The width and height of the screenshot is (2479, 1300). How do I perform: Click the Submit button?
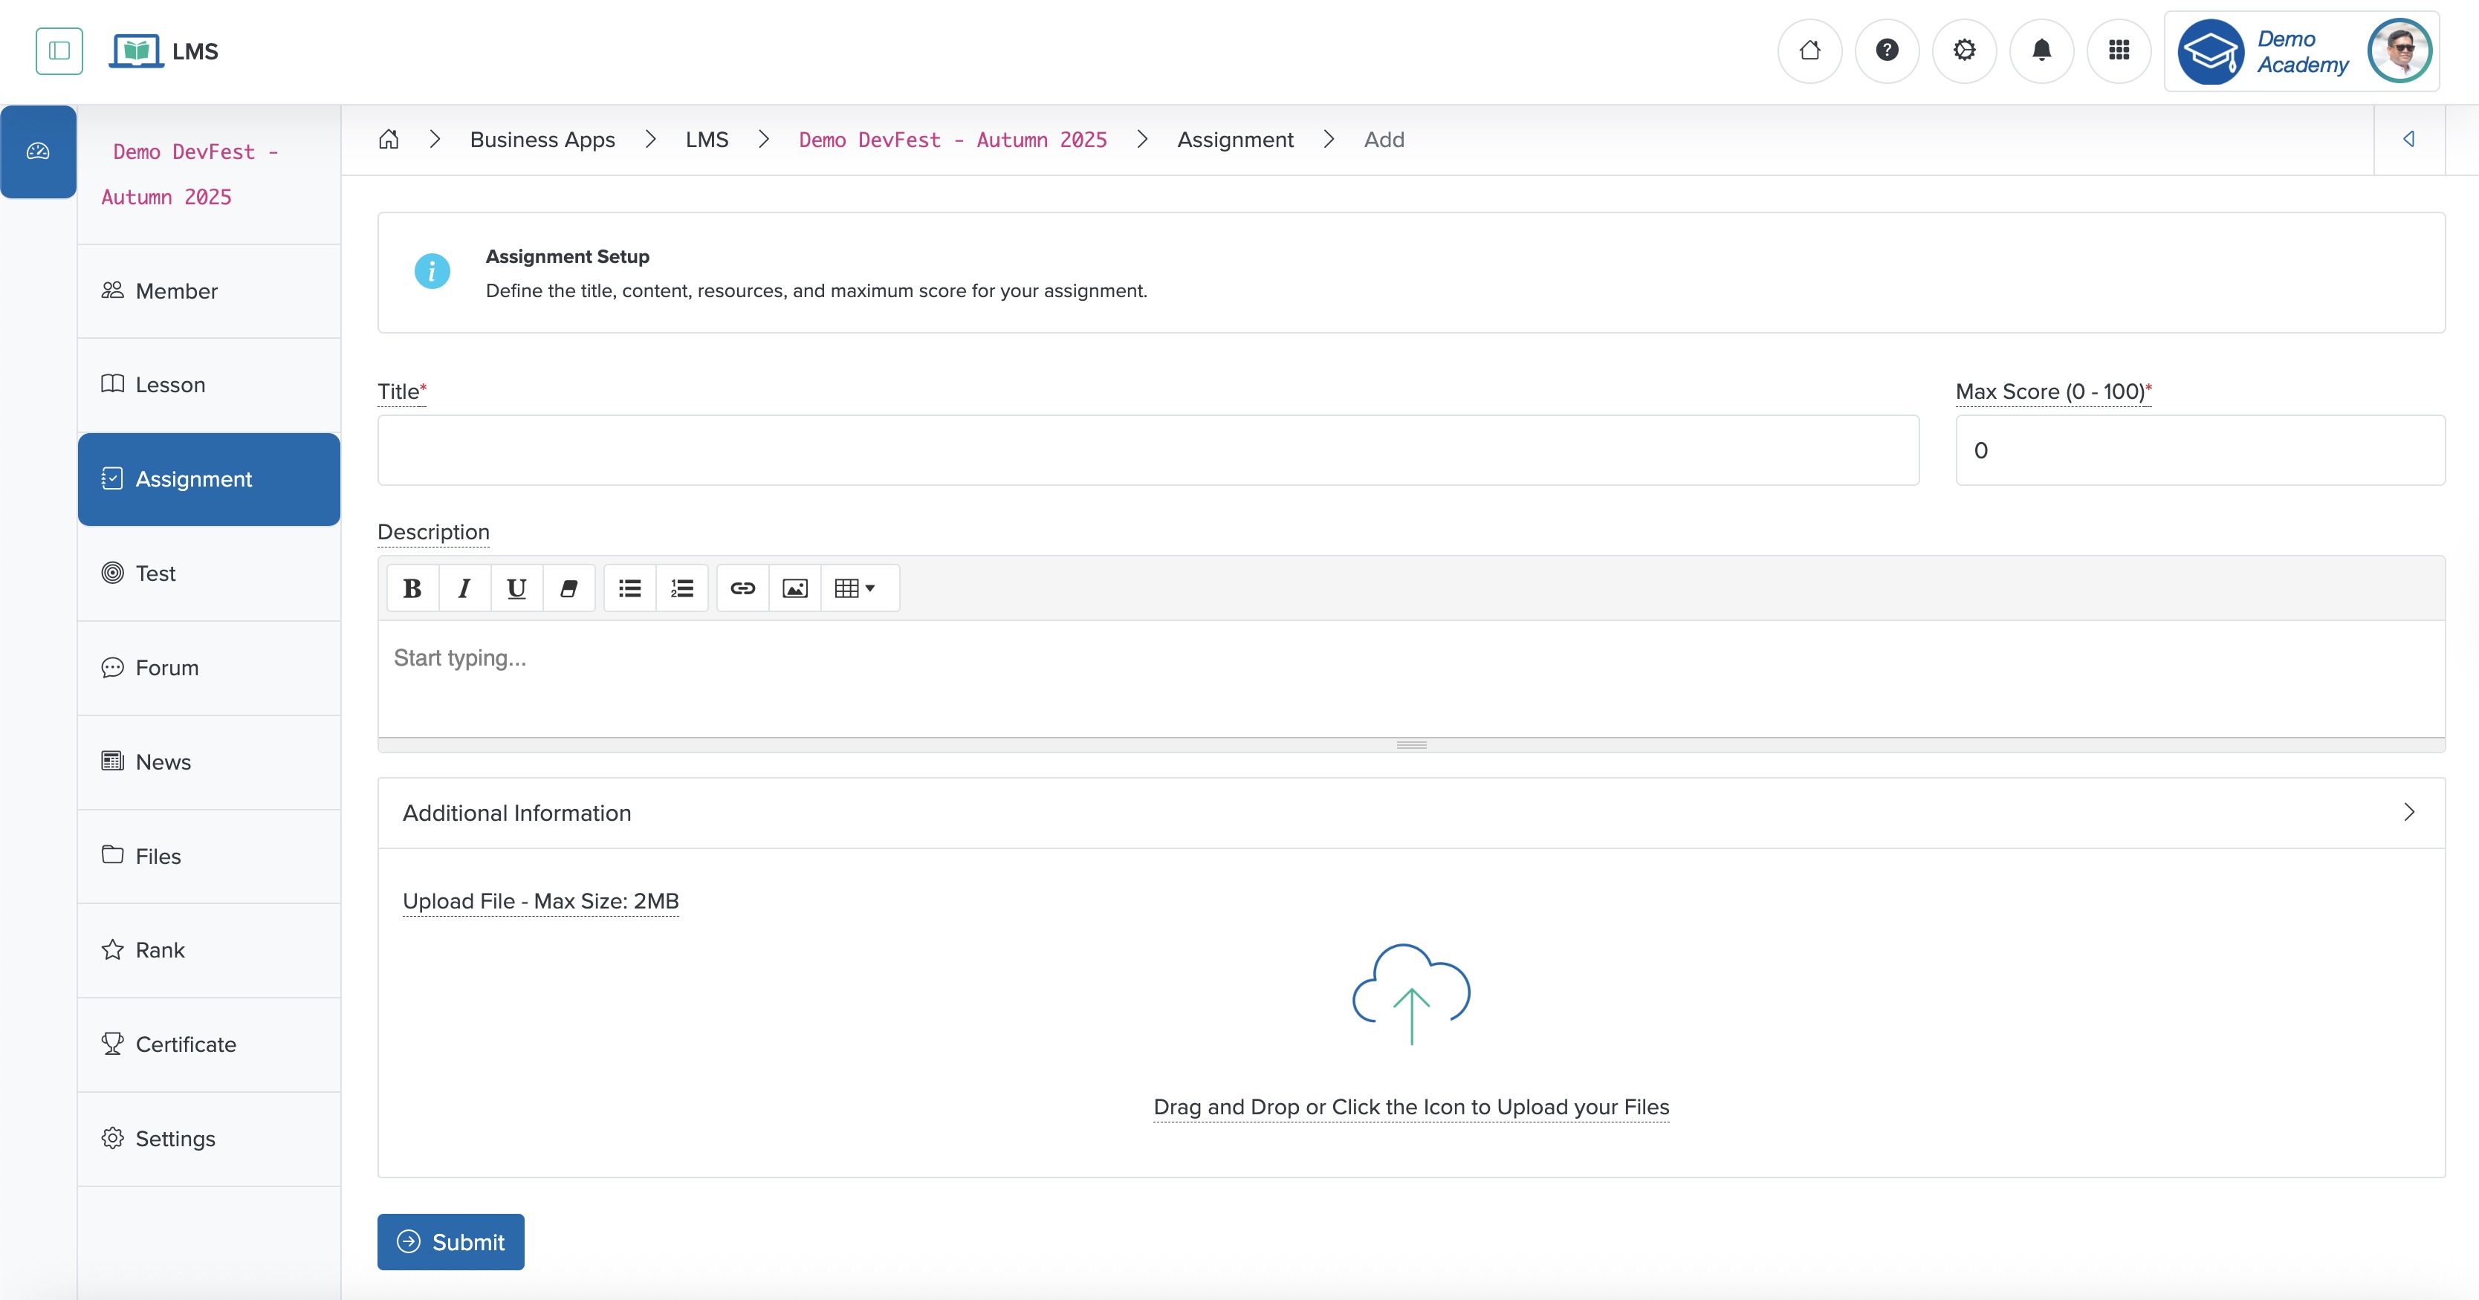[x=450, y=1241]
